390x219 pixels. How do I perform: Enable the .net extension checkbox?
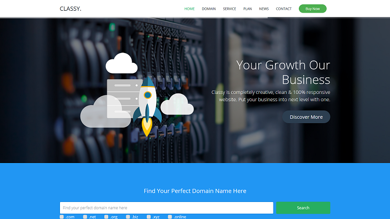[x=85, y=217]
